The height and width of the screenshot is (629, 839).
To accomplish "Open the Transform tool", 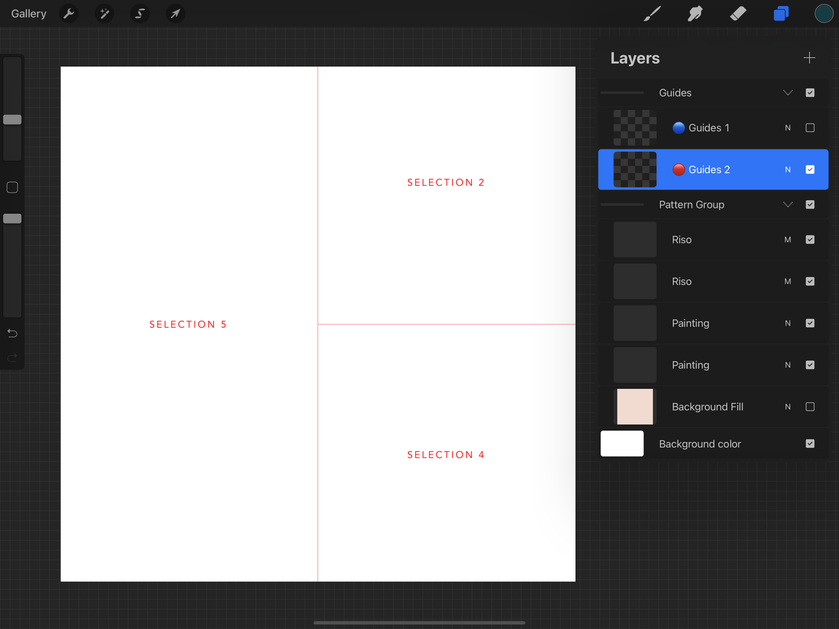I will coord(175,13).
